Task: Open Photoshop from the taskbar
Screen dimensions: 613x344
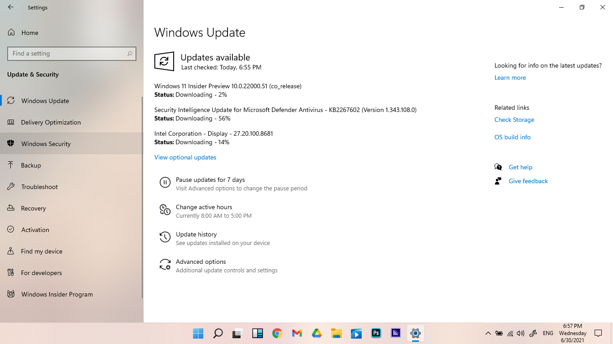Action: [x=376, y=333]
